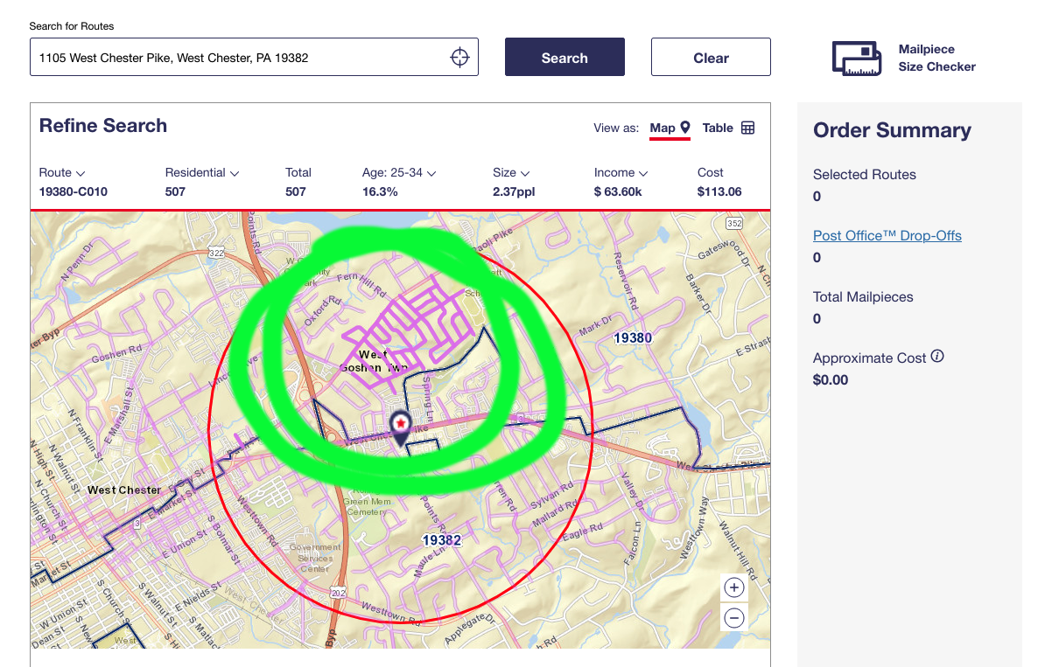Viewport: 1059px width, 667px height.
Task: Click the Approximate Cost info icon
Action: [937, 357]
